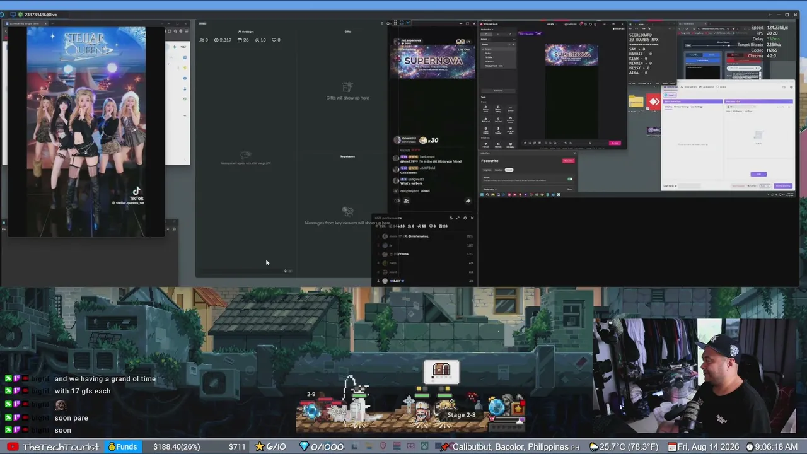
Task: Click the "What's up bois" chat comment
Action: pyautogui.click(x=411, y=183)
